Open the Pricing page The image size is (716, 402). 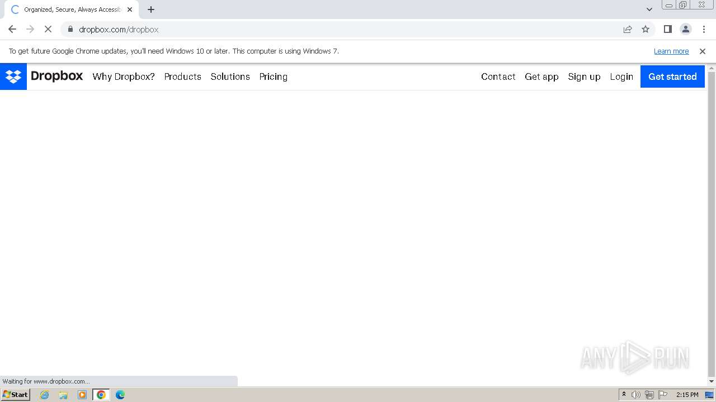274,76
